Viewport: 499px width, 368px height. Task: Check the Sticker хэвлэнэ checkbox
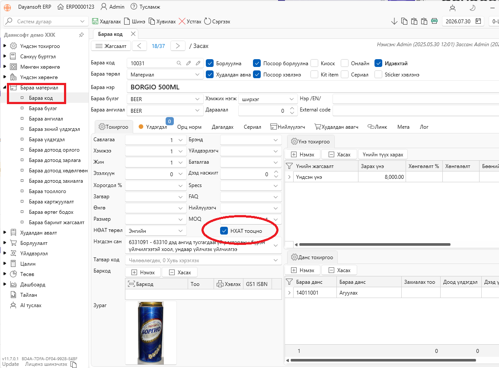pyautogui.click(x=378, y=74)
